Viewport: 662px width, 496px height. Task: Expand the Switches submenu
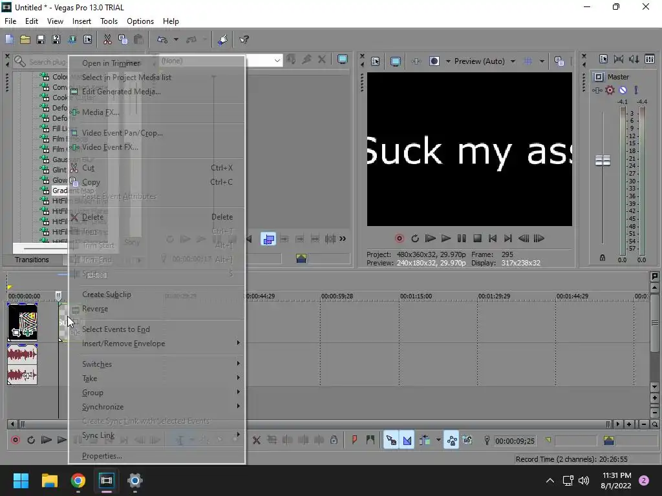(156, 364)
